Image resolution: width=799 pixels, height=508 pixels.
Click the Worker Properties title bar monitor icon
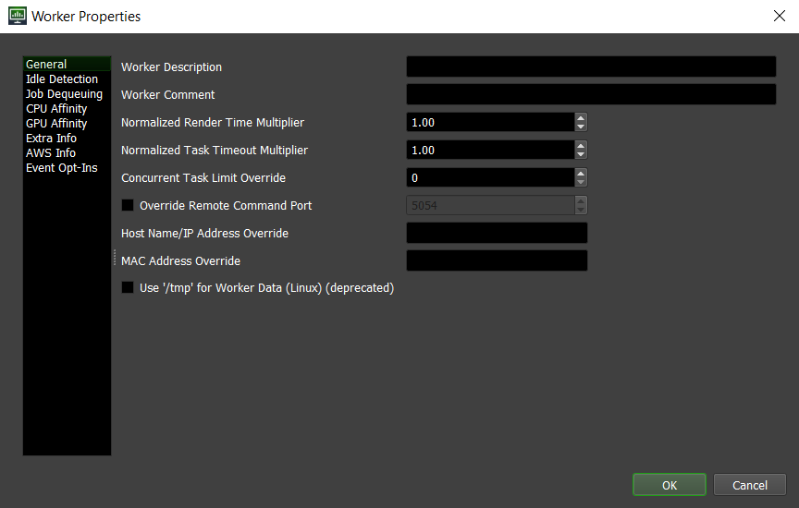pyautogui.click(x=18, y=16)
